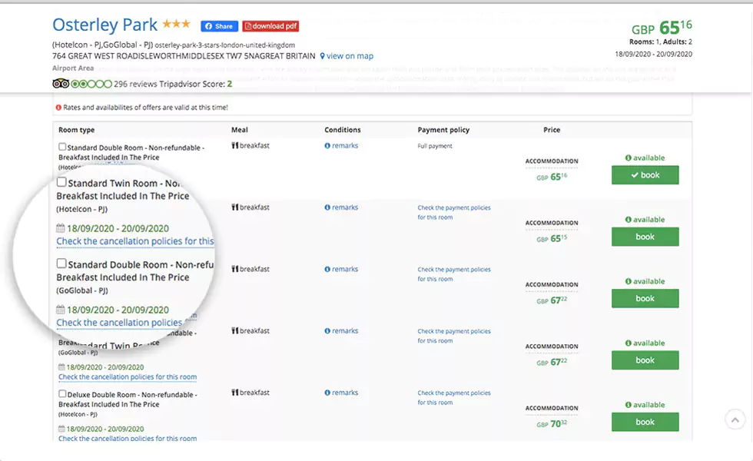Click the Tripadvisor owl logo icon
The height and width of the screenshot is (461, 753).
click(61, 84)
